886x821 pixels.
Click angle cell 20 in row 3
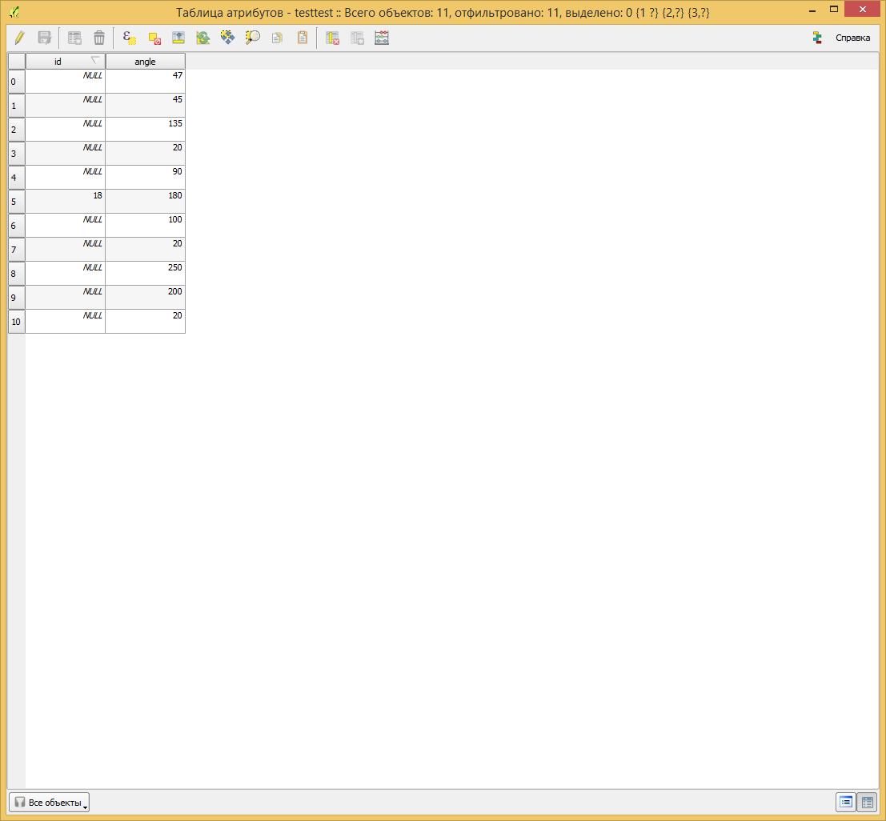[145, 154]
